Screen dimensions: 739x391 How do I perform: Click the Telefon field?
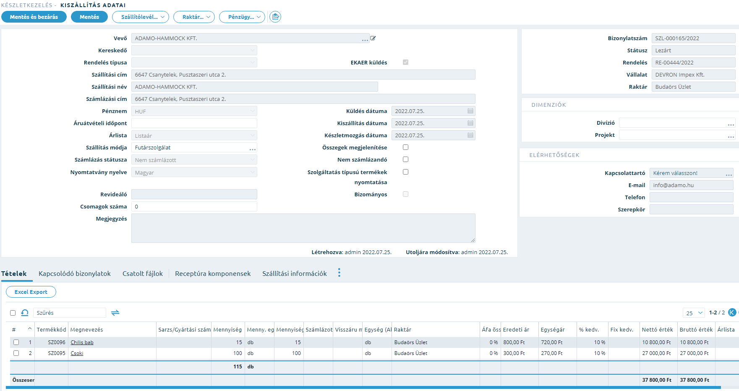pos(692,197)
